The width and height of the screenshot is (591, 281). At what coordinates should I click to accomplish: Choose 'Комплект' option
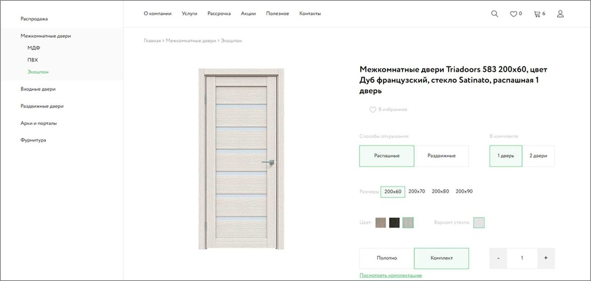coord(441,258)
